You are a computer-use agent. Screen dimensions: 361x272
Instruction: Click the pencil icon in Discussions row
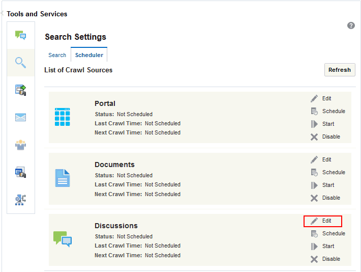pos(314,221)
